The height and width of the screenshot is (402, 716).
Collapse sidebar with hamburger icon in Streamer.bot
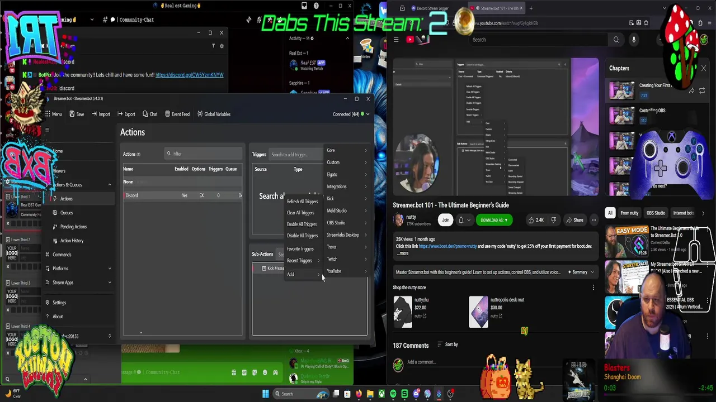pyautogui.click(x=47, y=130)
